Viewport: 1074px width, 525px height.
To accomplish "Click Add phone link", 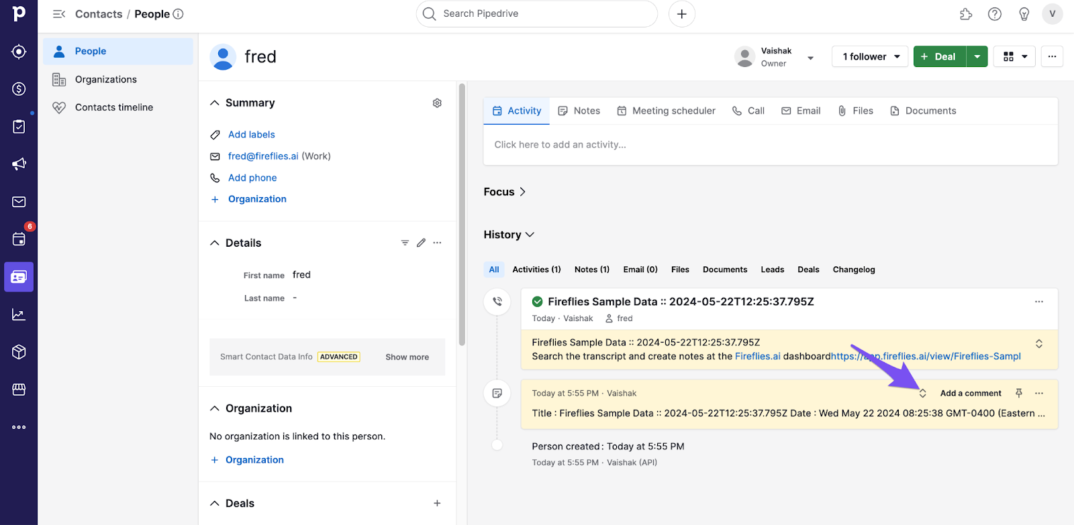I will [x=252, y=178].
